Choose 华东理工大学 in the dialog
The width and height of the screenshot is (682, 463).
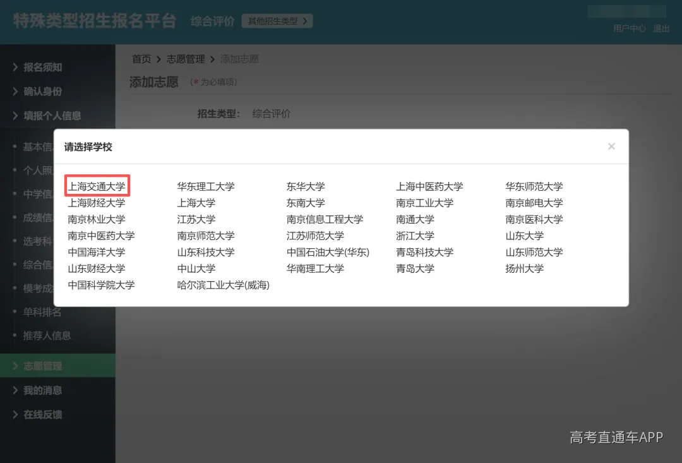[206, 187]
